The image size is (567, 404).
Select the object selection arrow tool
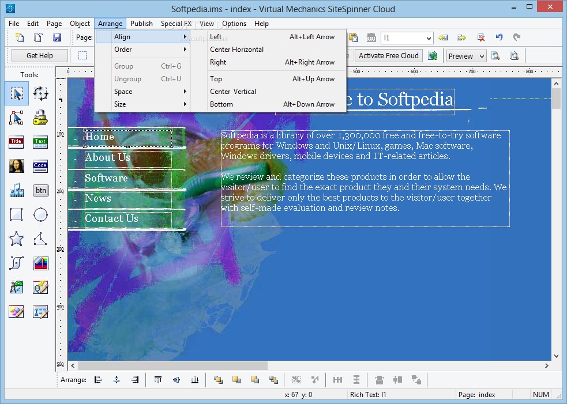click(x=17, y=93)
